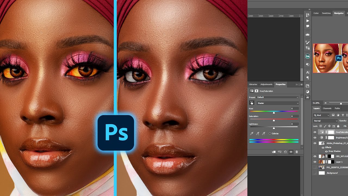The width and height of the screenshot is (348, 196).
Task: Open the Normal blend mode dropdown
Action: [x=325, y=121]
